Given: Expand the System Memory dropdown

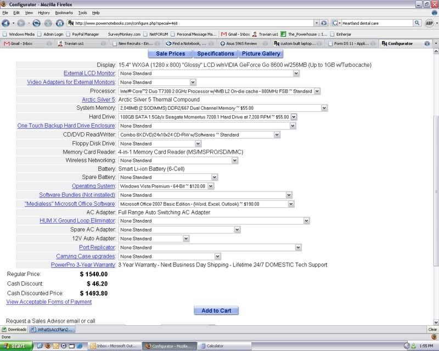Looking at the screenshot, I should tap(324, 108).
